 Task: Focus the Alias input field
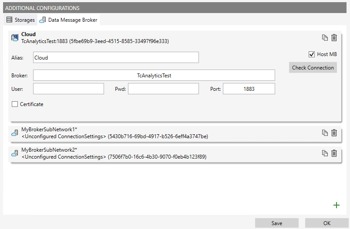coord(116,57)
